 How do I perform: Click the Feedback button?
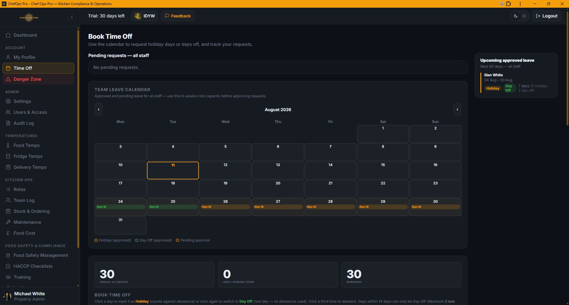tap(178, 16)
